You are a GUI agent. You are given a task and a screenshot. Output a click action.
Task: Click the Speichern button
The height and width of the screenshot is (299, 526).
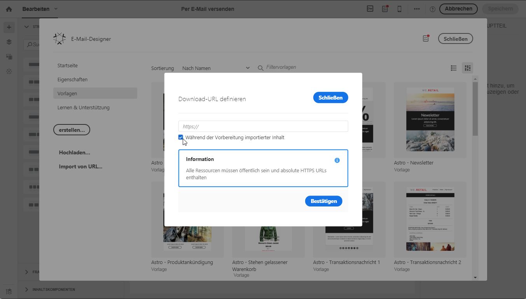point(500,9)
